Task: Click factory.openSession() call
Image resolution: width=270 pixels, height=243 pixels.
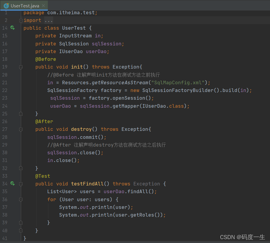Action: (x=120, y=98)
